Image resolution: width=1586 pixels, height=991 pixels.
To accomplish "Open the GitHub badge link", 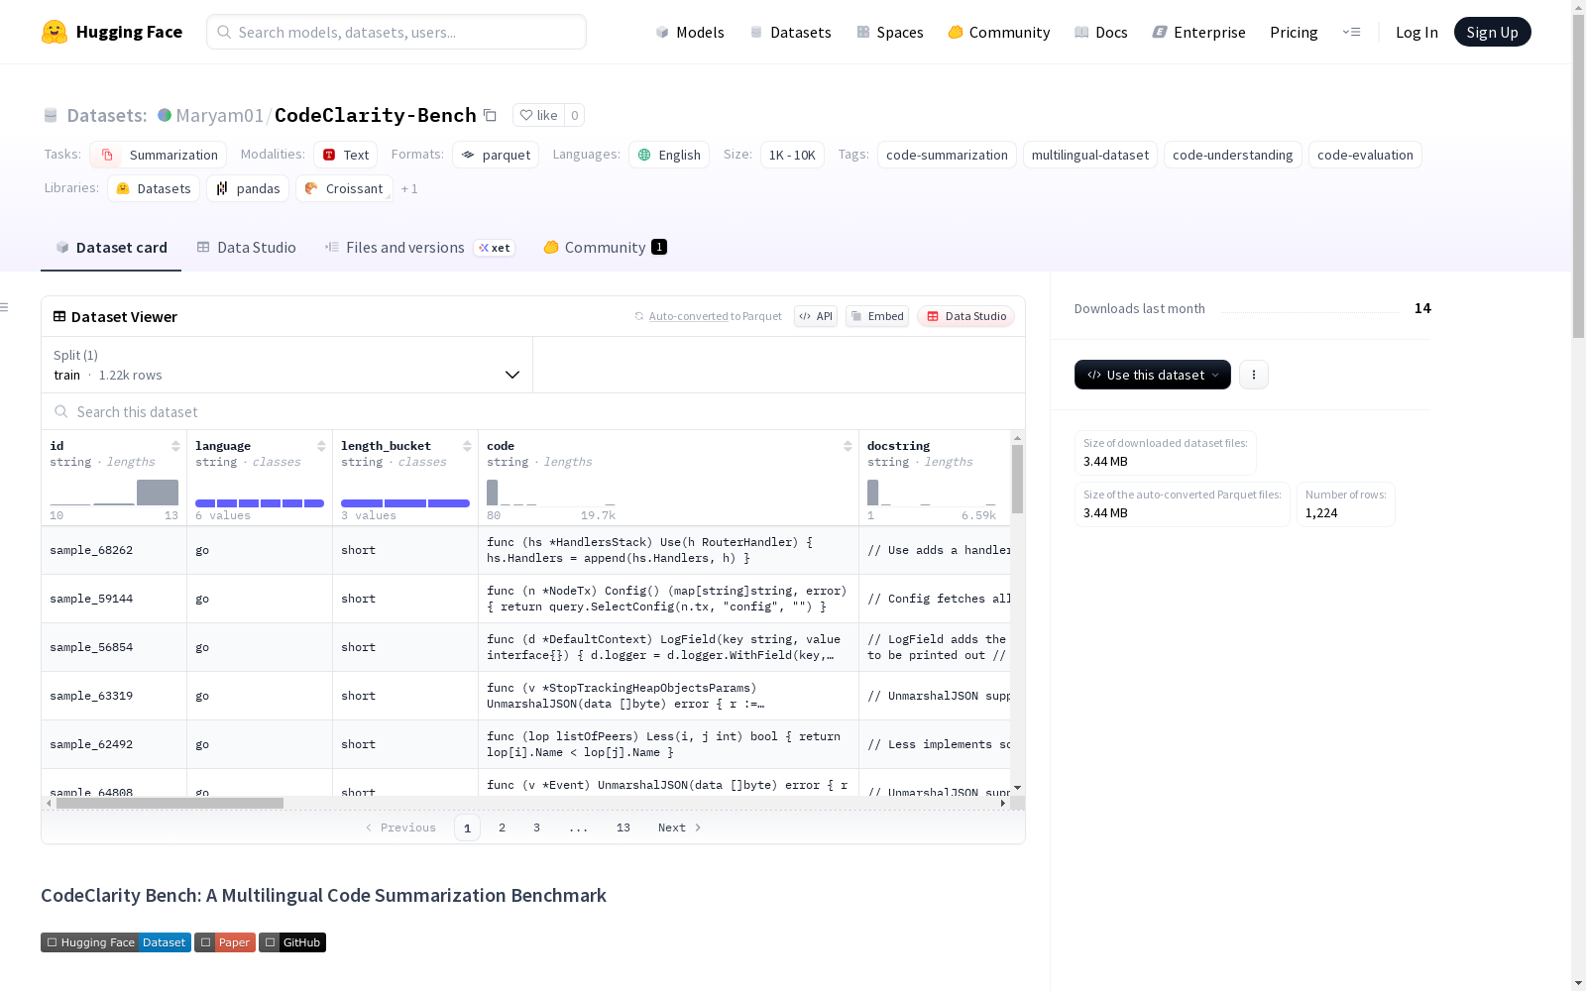I will 292,942.
